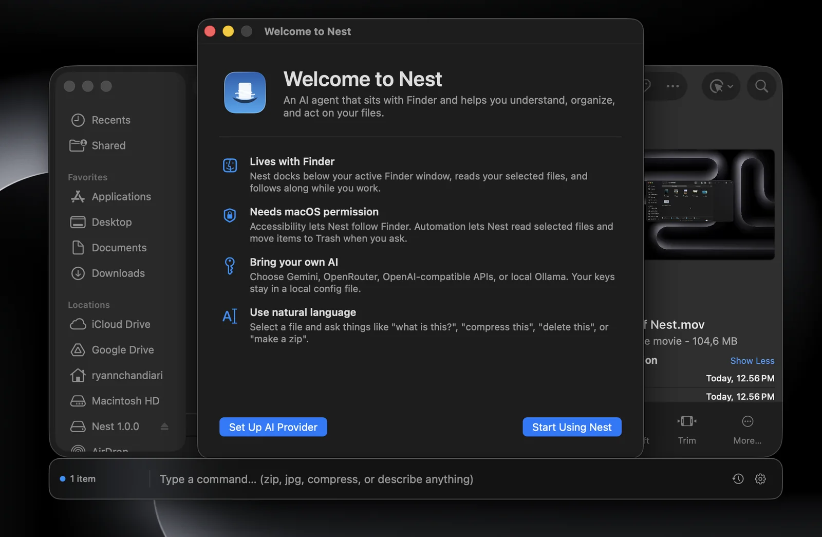Screen dimensions: 822x537
Task: Click Set Up AI Provider button
Action: coord(273,427)
